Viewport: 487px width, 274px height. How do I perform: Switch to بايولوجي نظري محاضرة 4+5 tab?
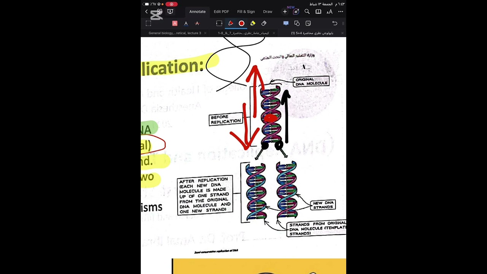click(312, 33)
